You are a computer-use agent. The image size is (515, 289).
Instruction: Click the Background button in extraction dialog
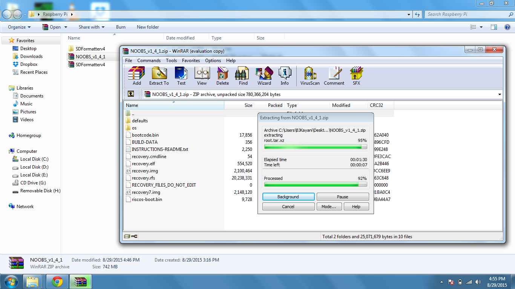click(x=288, y=197)
